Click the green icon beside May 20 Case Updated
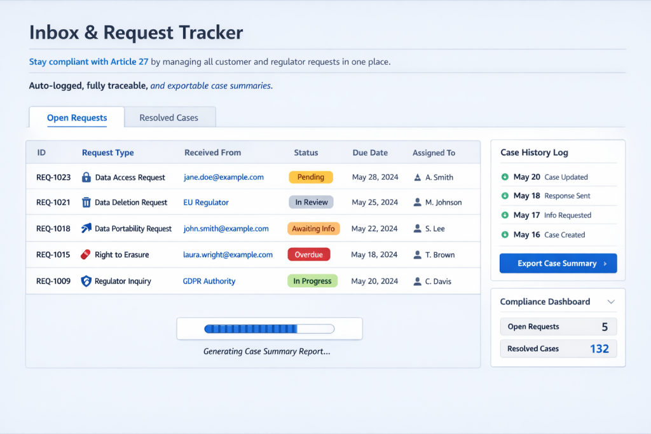Viewport: 651px width, 434px height. click(x=505, y=177)
